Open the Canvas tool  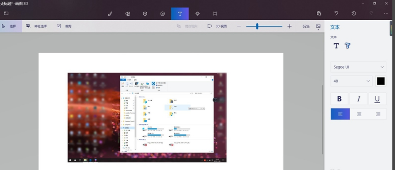pos(215,14)
